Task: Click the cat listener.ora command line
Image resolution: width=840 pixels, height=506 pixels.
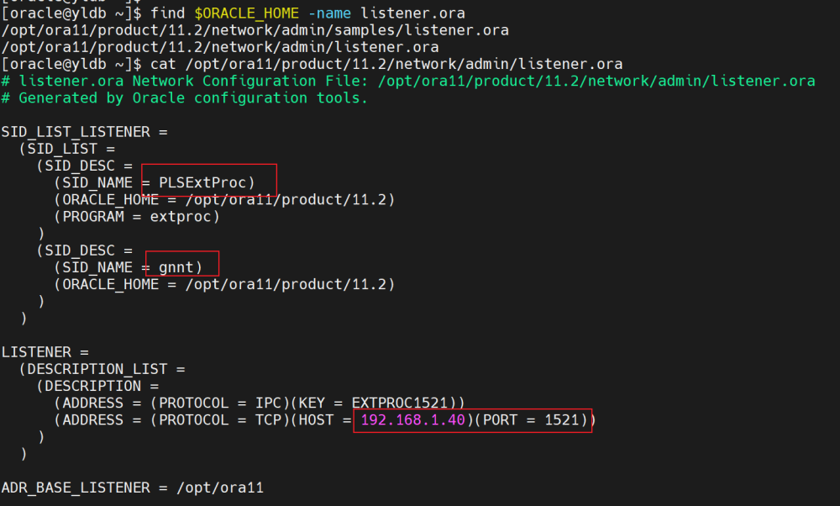Action: coord(312,65)
